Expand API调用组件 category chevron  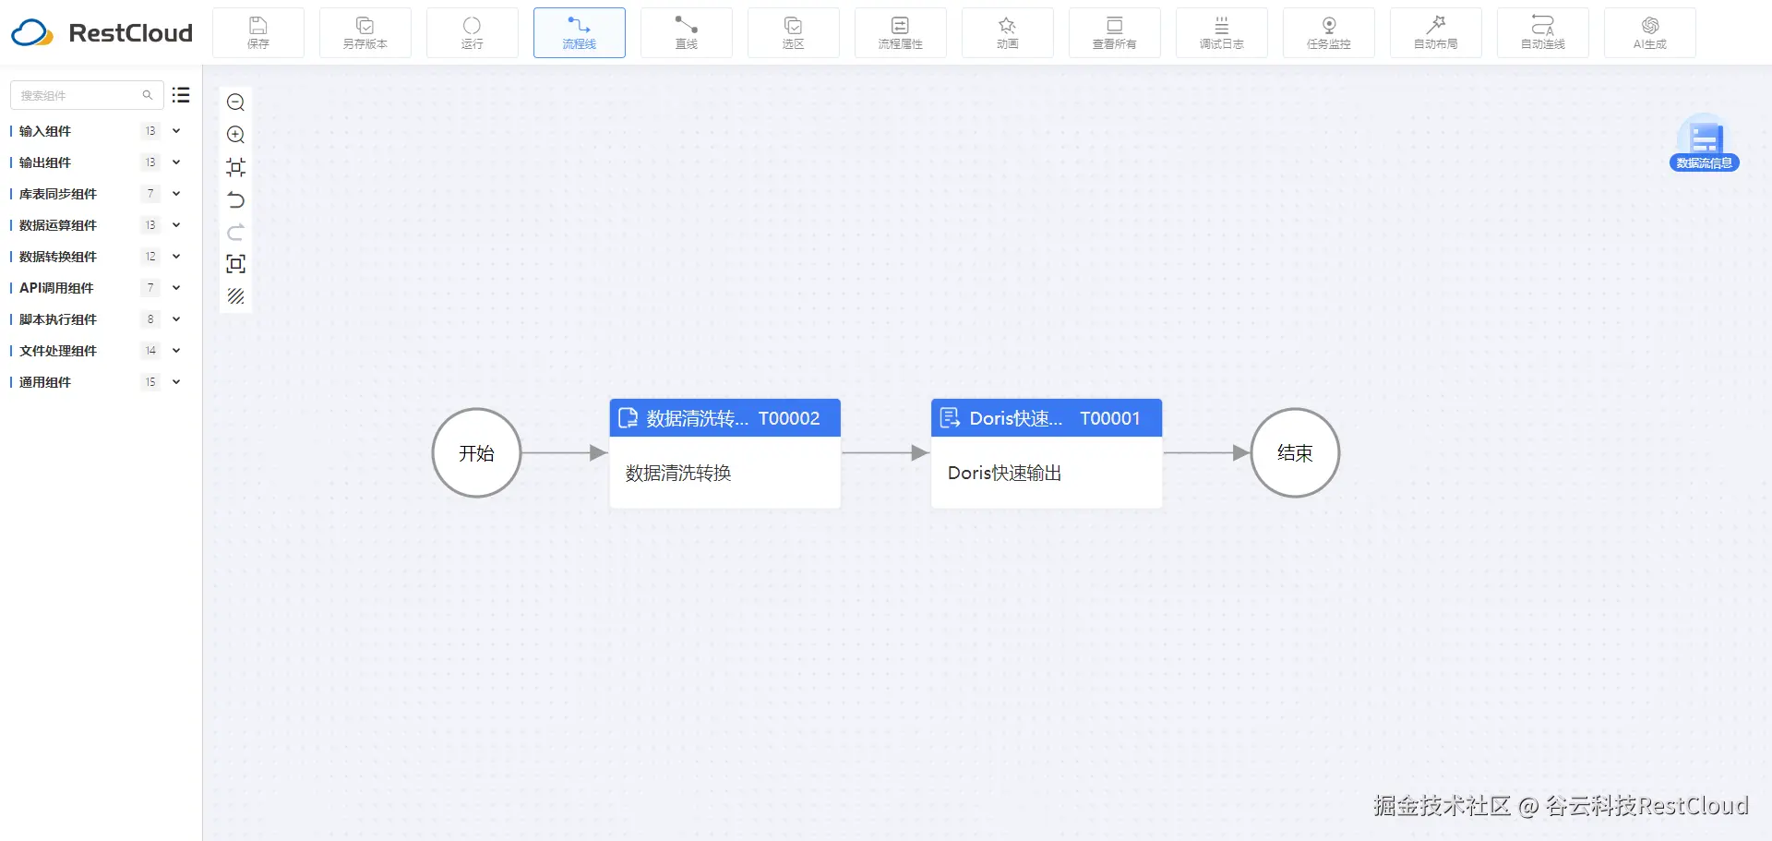pos(176,288)
